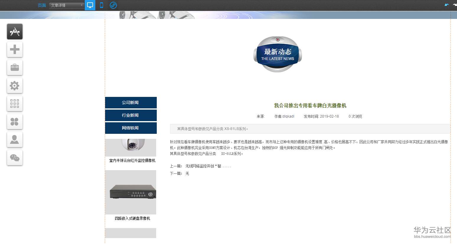This screenshot has width=457, height=244.
Task: Switch to mobile phone preview mode
Action: (101, 5)
